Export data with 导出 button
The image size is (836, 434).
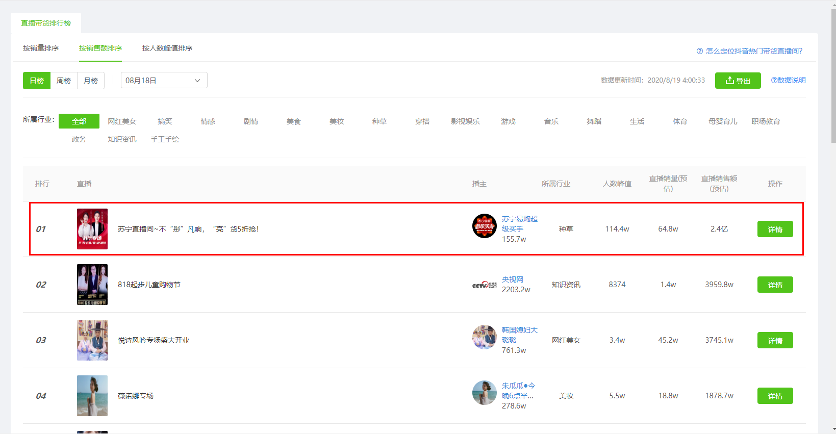(738, 81)
